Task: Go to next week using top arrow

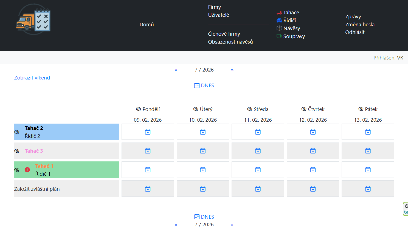Action: pyautogui.click(x=232, y=70)
